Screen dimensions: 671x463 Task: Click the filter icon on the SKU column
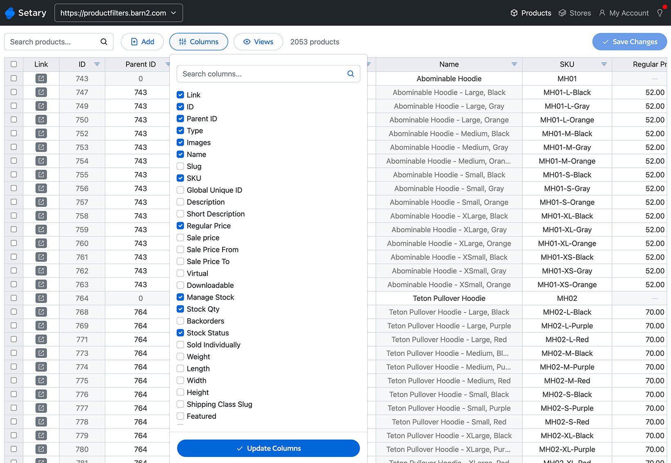(x=603, y=64)
